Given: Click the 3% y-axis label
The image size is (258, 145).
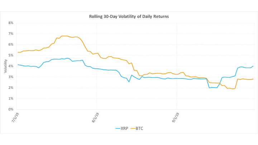Looking at the screenshot, I should pos(11,77).
